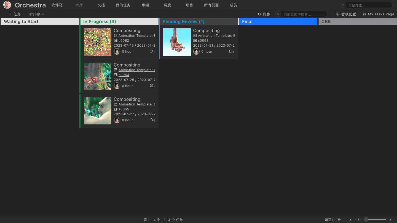Open the 排序 sort dropdown
This screenshot has height=223, width=397.
[x=37, y=14]
